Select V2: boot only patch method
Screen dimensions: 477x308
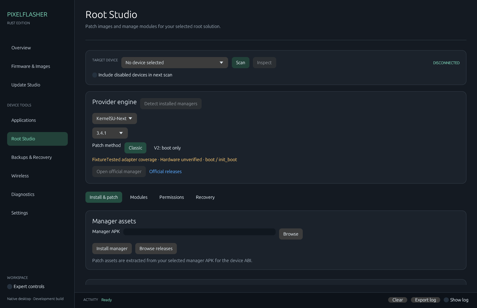click(x=167, y=148)
